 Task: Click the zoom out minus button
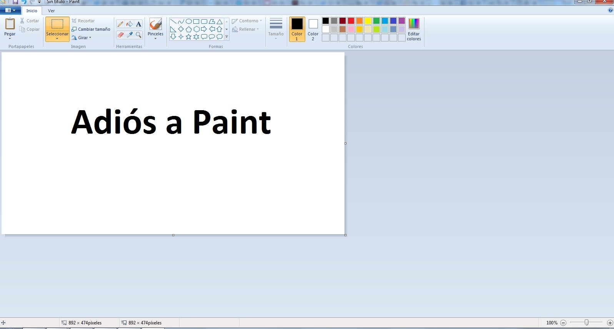tap(563, 323)
